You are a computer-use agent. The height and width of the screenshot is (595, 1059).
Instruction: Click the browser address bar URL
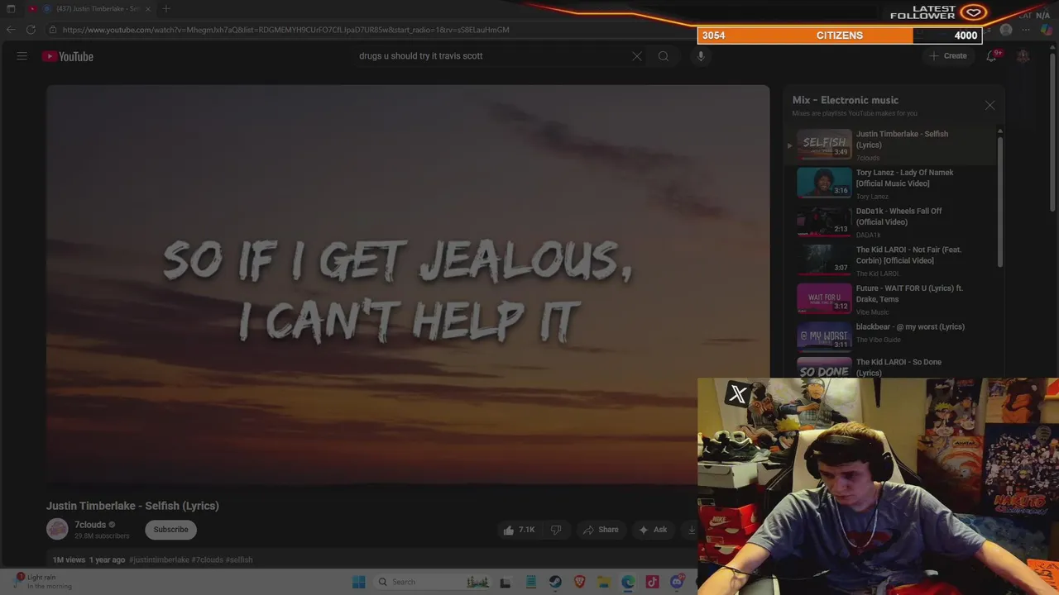point(285,30)
